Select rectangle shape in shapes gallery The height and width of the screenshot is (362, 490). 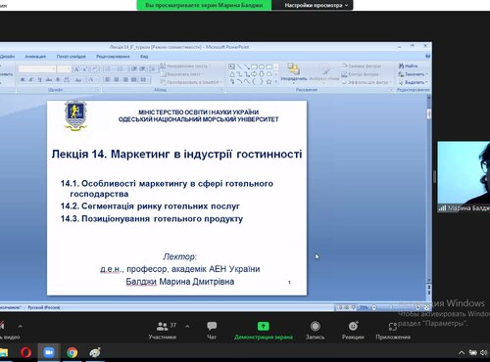254,67
